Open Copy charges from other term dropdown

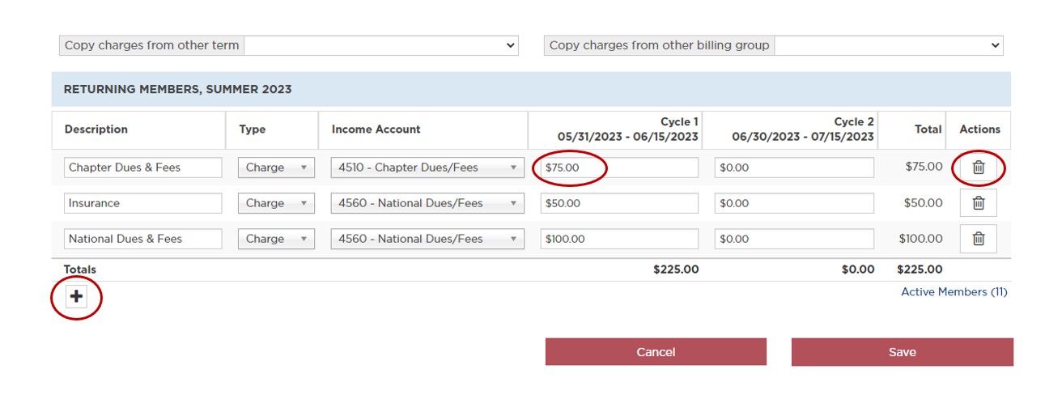coord(381,45)
